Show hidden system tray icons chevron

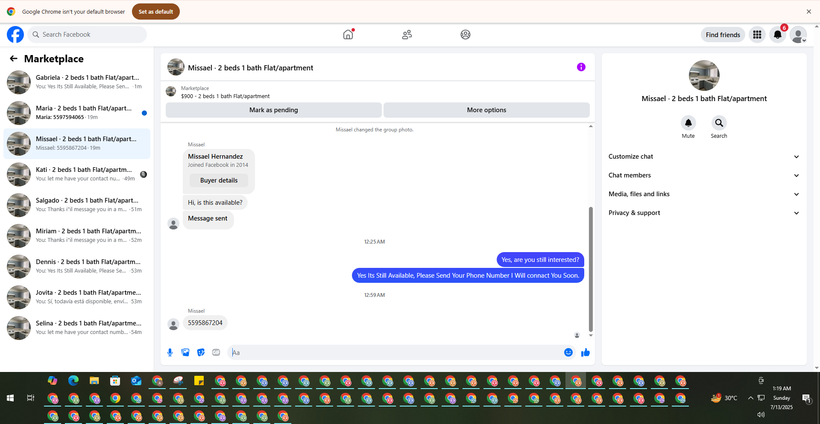pyautogui.click(x=750, y=398)
